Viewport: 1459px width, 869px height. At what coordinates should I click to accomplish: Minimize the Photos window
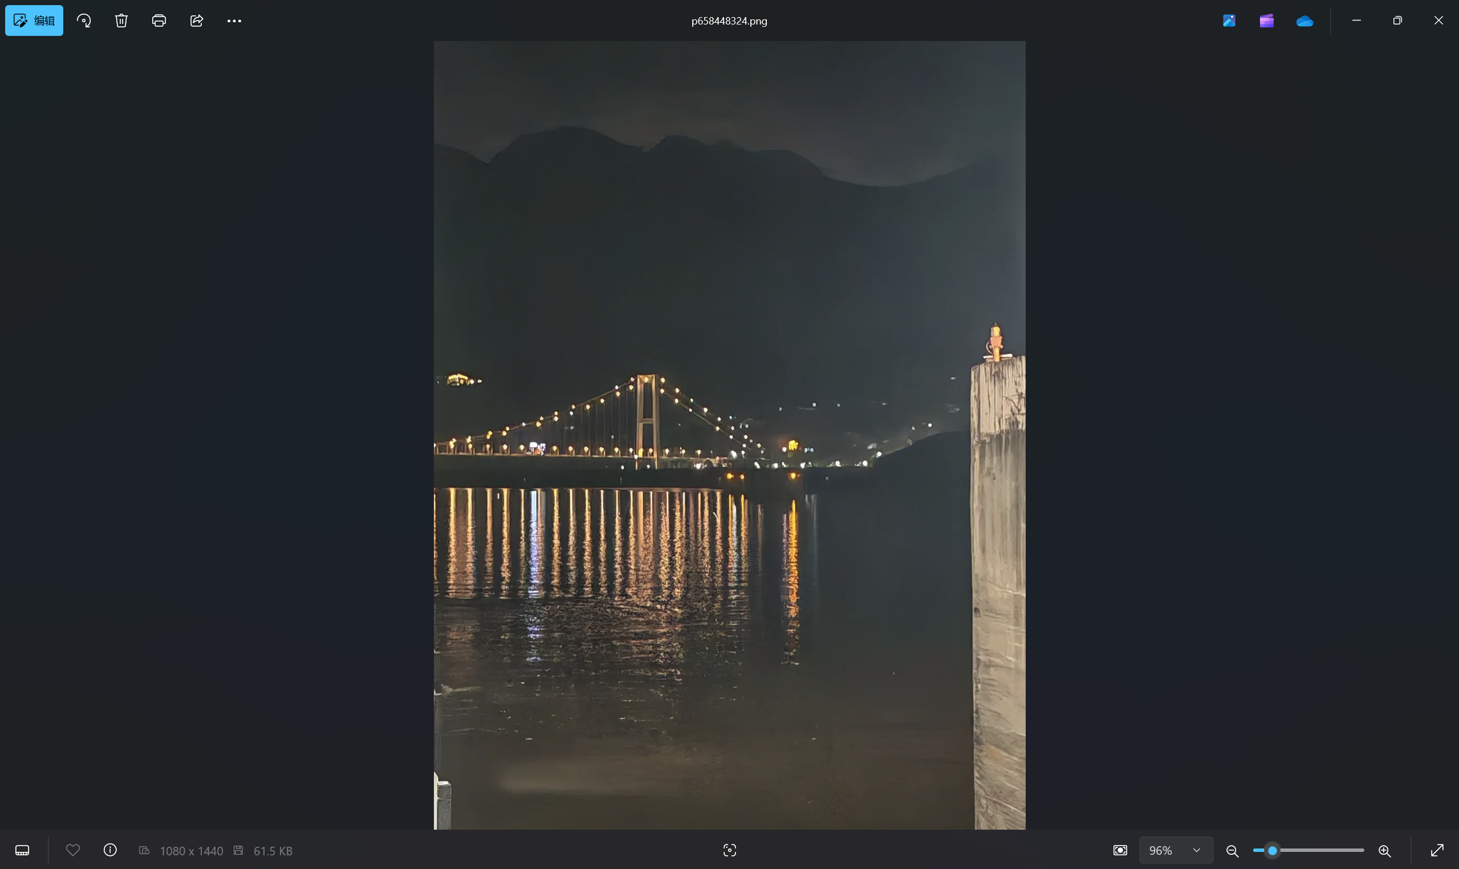click(x=1356, y=21)
